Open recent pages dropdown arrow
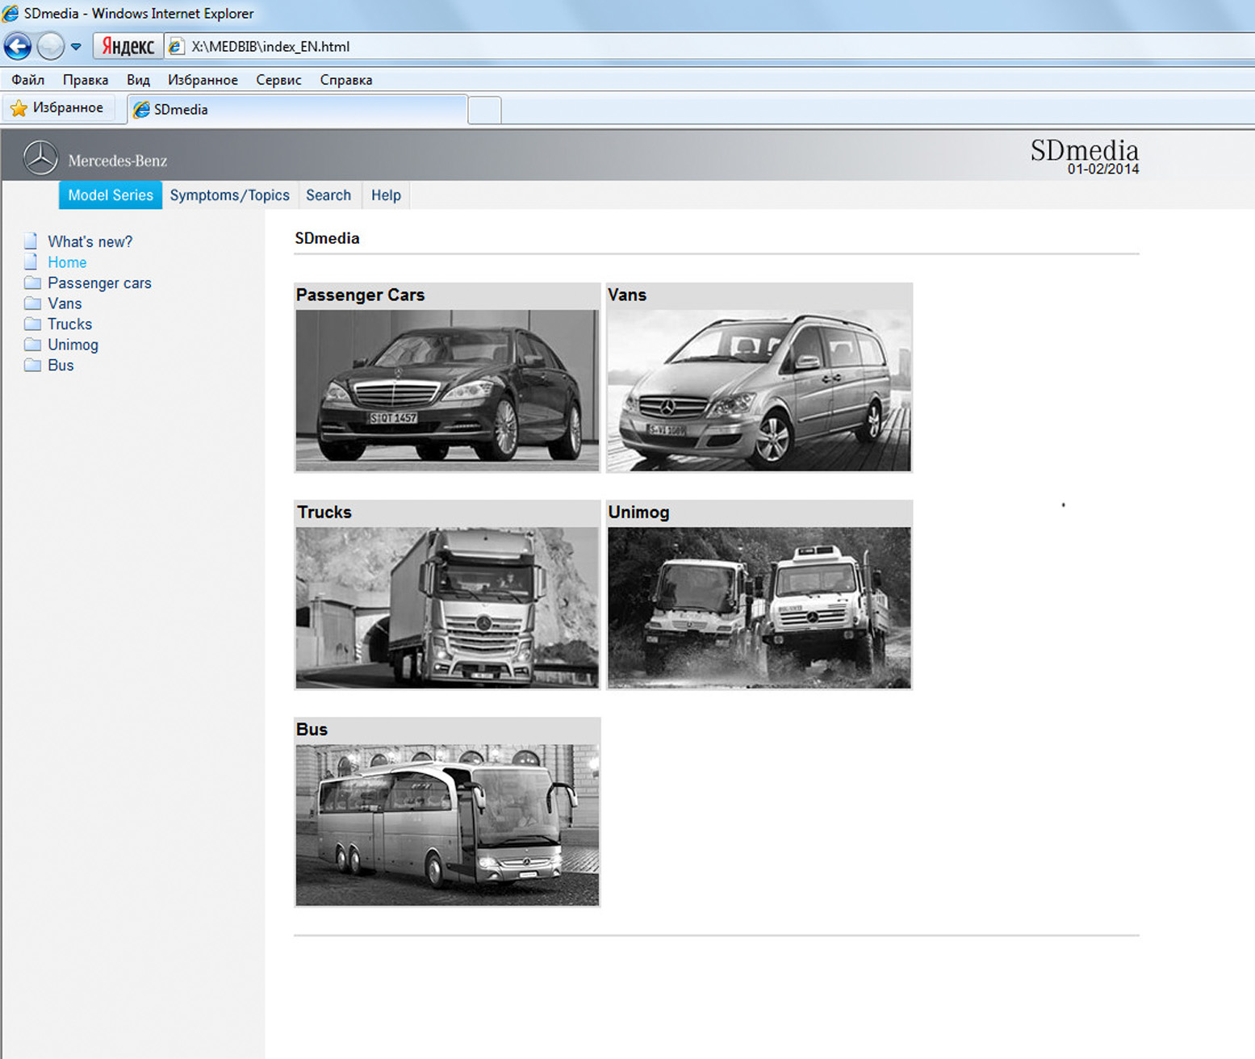The height and width of the screenshot is (1059, 1255). coord(76,47)
